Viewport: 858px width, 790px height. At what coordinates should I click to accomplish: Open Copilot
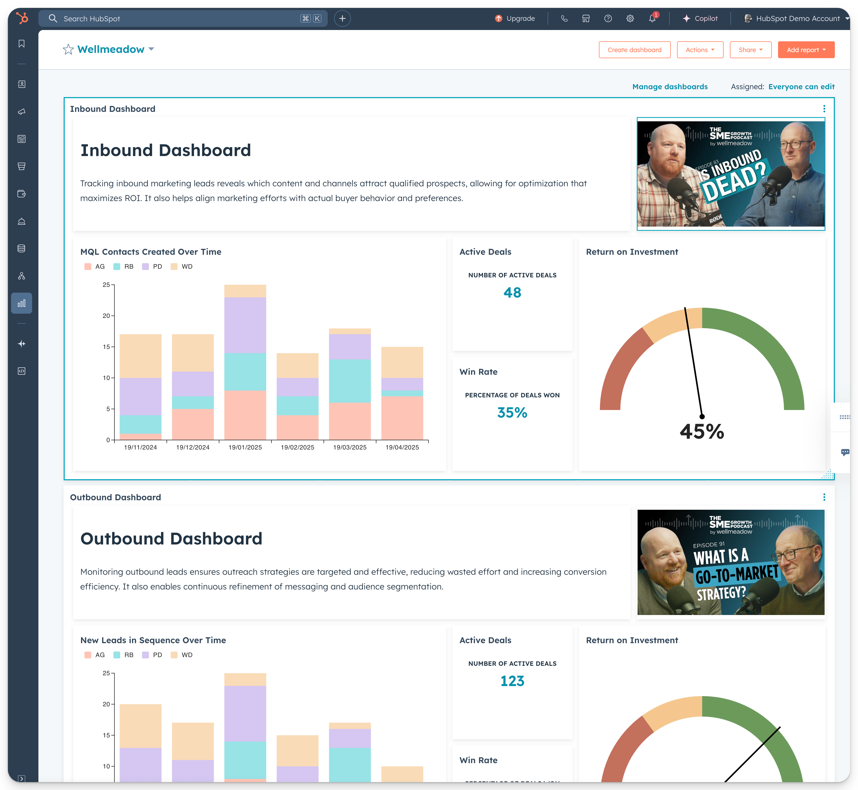[700, 18]
